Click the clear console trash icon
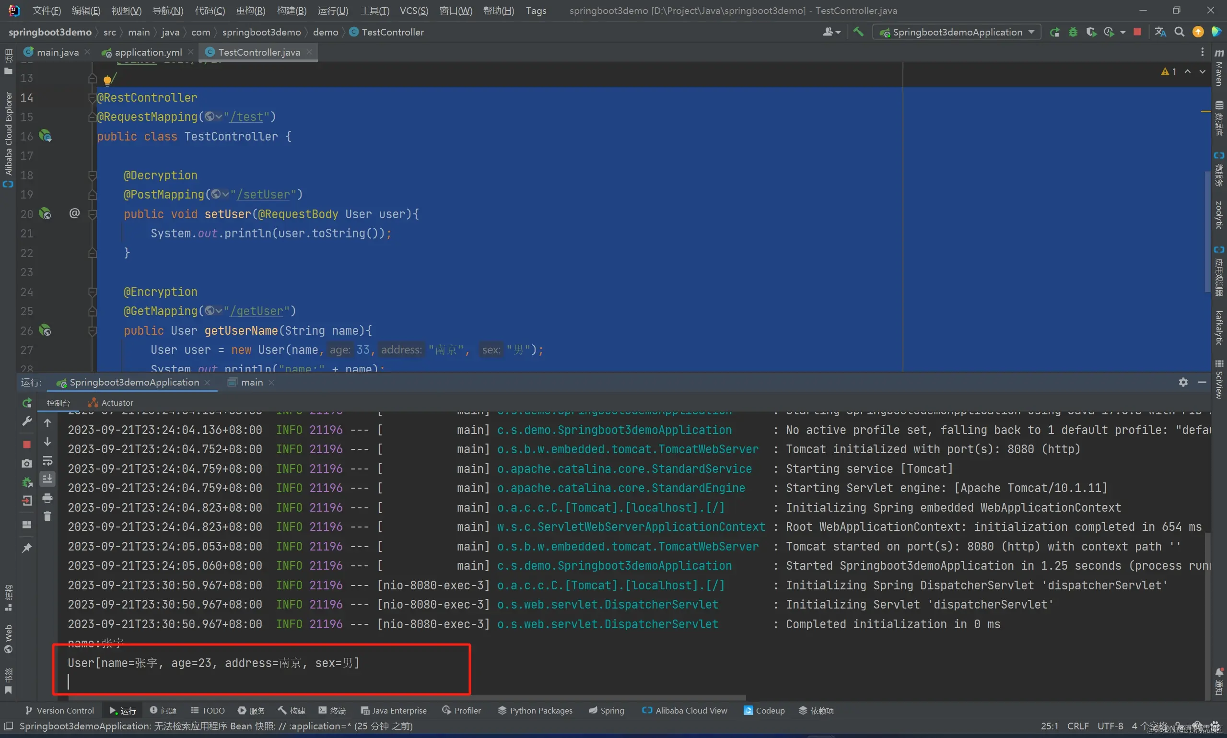Viewport: 1227px width, 738px height. pos(47,517)
